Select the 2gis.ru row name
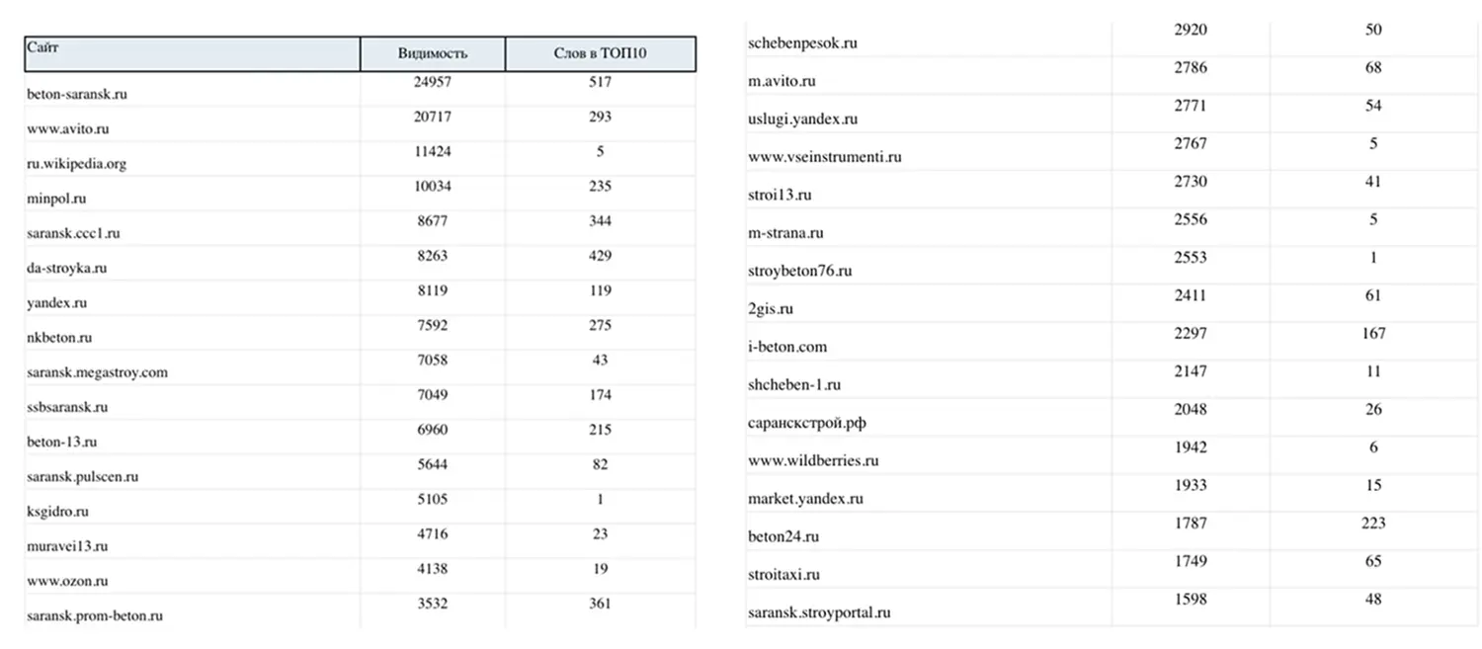Screen dimensions: 1482x649 tap(771, 309)
